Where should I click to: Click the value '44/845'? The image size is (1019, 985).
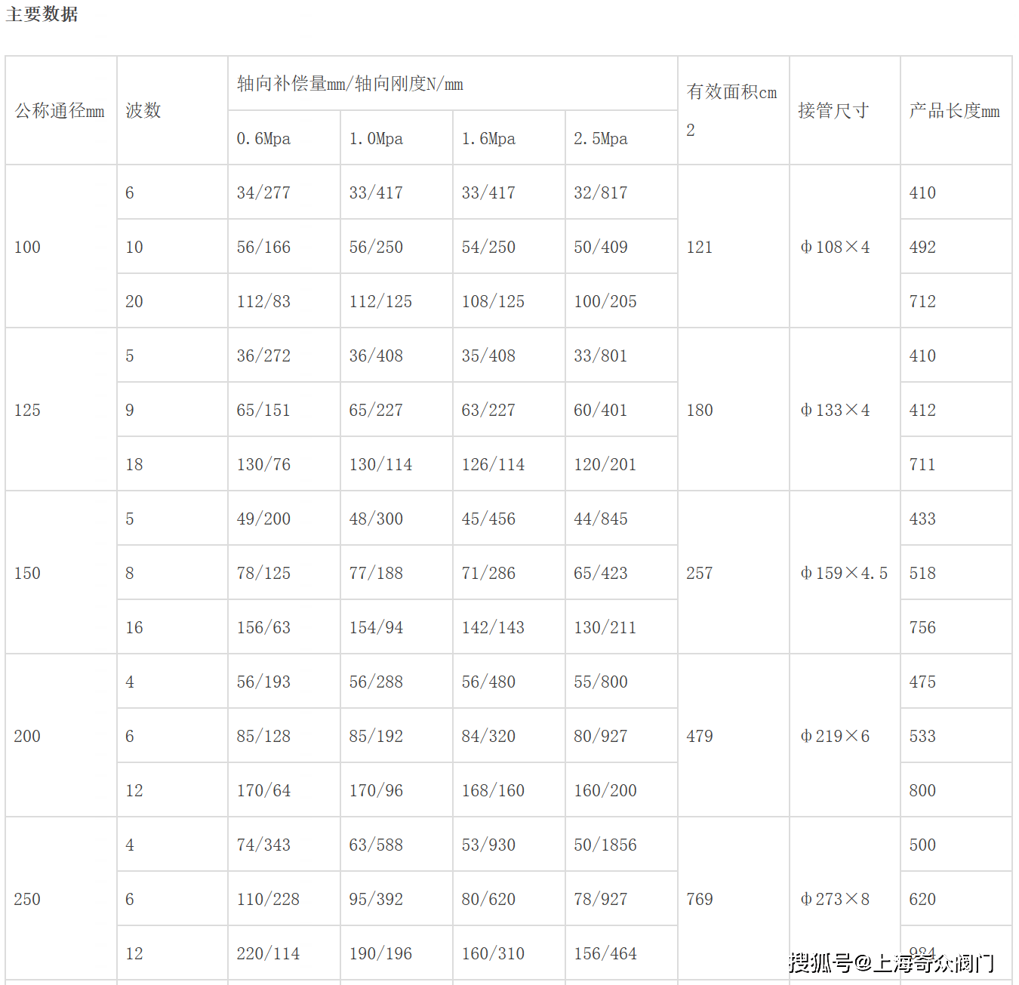[x=601, y=519]
